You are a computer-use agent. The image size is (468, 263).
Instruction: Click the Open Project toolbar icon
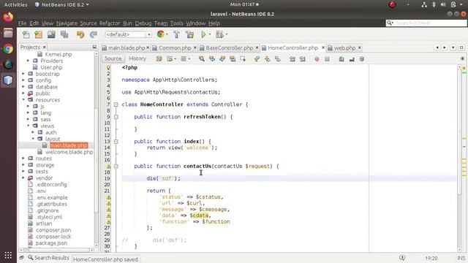coord(51,34)
